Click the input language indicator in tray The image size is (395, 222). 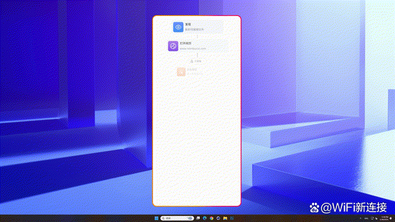(366, 218)
